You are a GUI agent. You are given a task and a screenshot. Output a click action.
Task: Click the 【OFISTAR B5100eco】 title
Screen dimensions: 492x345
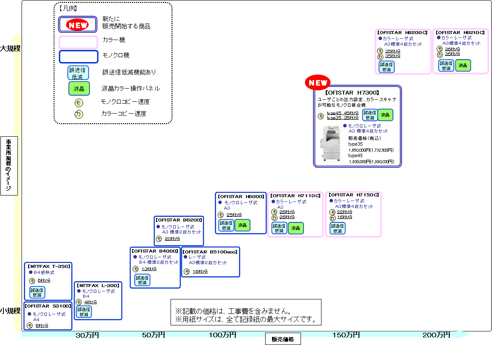[210, 252]
